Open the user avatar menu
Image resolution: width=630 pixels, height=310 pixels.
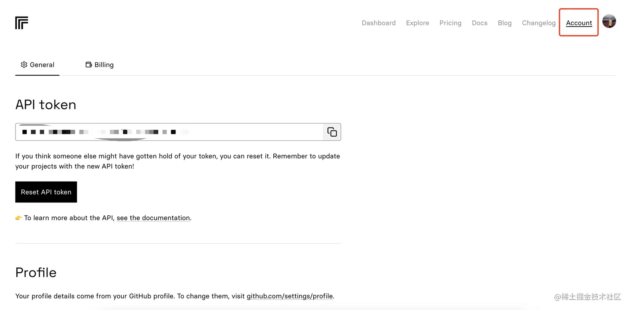pyautogui.click(x=609, y=22)
